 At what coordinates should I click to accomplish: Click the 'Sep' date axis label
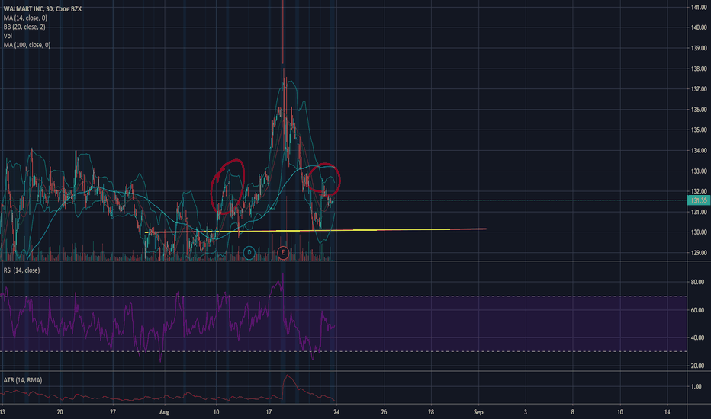pyautogui.click(x=478, y=412)
